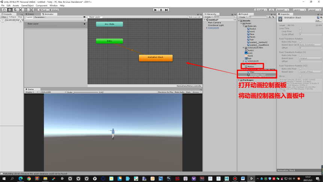Select the Rect Transform tool
Viewport: 323px width, 182px height.
pos(26,10)
